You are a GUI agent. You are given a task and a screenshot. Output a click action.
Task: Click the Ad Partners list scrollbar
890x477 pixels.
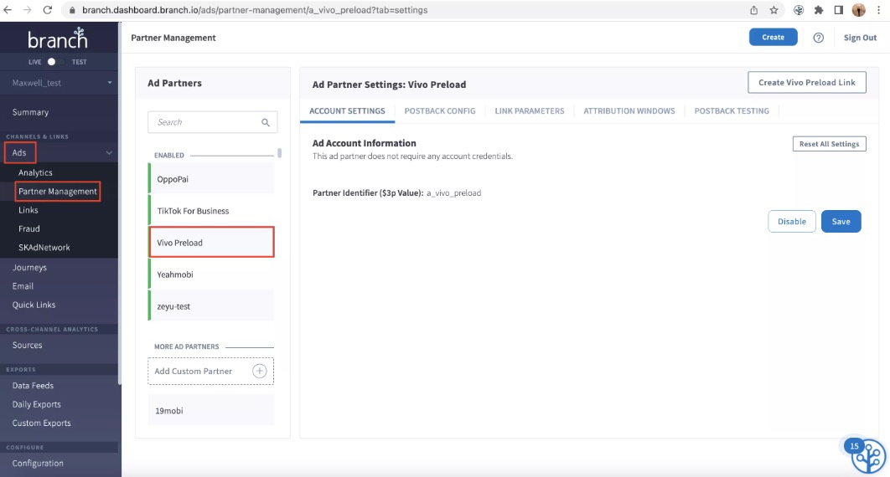coord(279,153)
